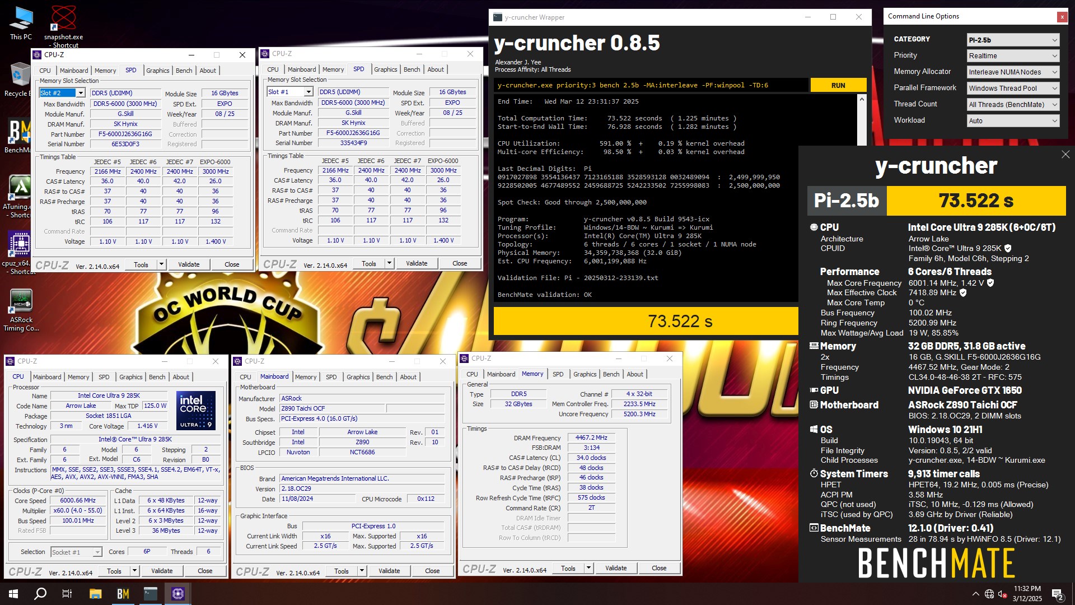Open the Windows Start menu
1075x605 pixels.
tap(13, 594)
